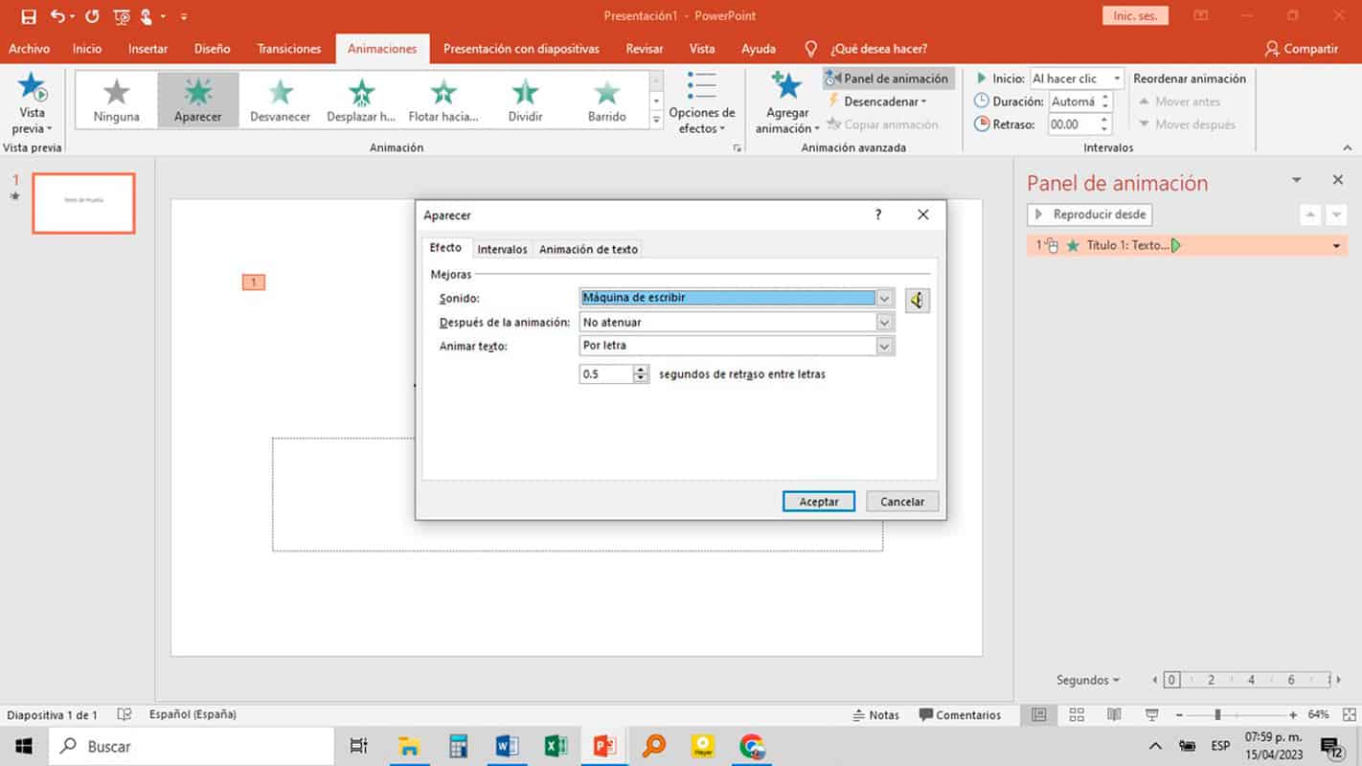Open the Animación de texto dialog tab
1362x766 pixels.
588,249
